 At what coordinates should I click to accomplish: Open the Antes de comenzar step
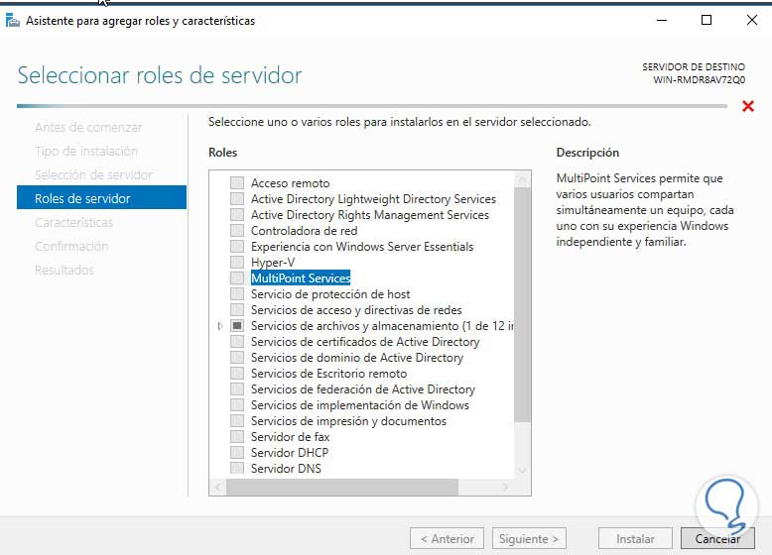point(88,127)
